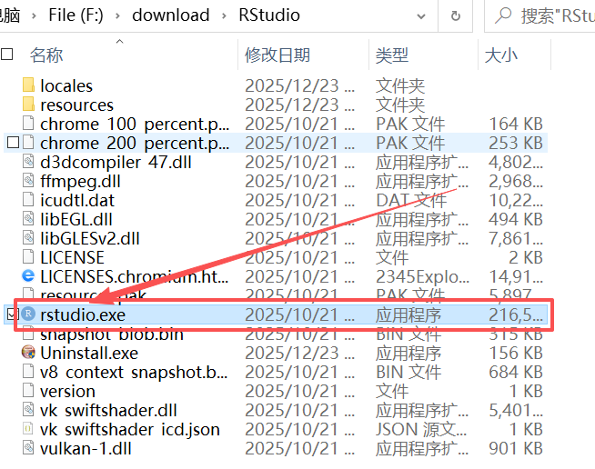Select the vk_swiftshader_icd.json file name
595x469 pixels.
tap(130, 430)
